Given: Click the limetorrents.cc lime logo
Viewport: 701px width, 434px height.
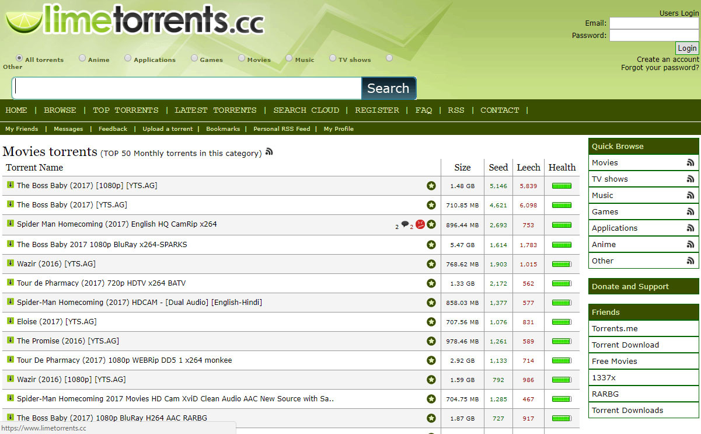Looking at the screenshot, I should pyautogui.click(x=135, y=20).
